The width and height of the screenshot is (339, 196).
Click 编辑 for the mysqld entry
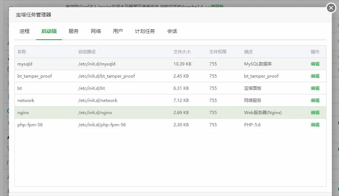pos(315,64)
